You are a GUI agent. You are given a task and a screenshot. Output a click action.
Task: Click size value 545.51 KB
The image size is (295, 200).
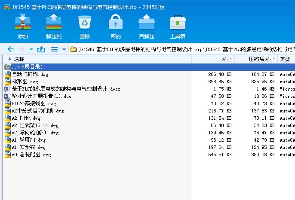point(220,155)
